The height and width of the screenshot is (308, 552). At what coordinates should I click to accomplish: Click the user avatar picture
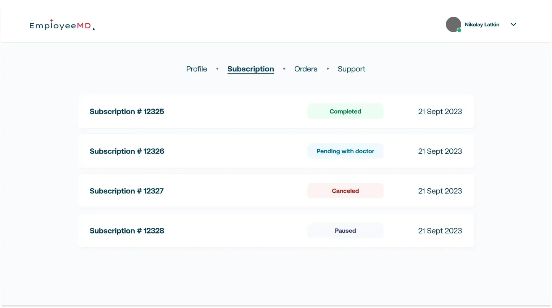point(453,24)
